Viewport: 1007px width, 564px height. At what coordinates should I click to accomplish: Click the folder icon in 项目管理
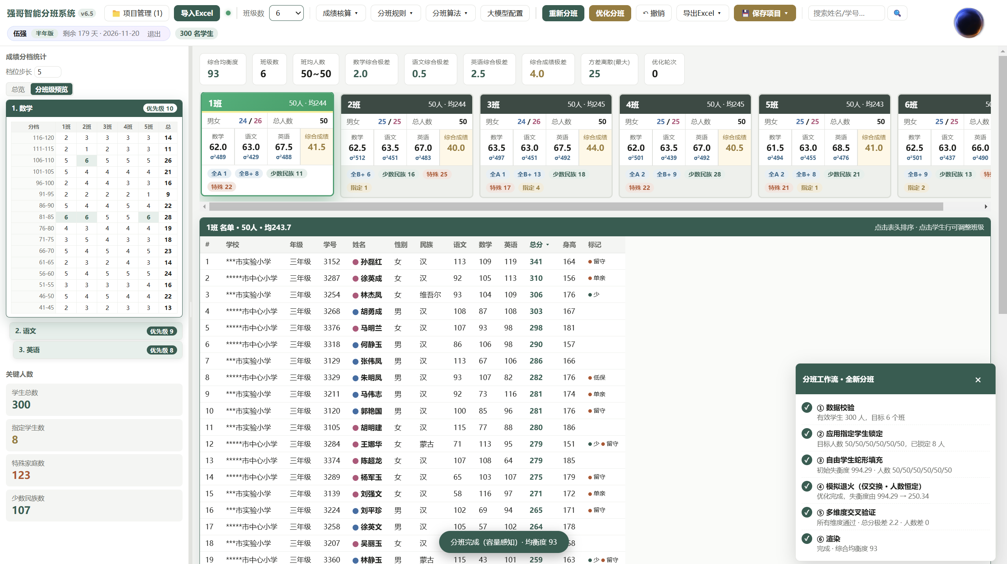coord(116,13)
